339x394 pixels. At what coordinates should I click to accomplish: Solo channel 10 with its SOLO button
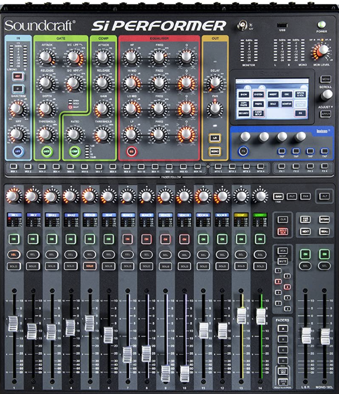click(x=184, y=266)
